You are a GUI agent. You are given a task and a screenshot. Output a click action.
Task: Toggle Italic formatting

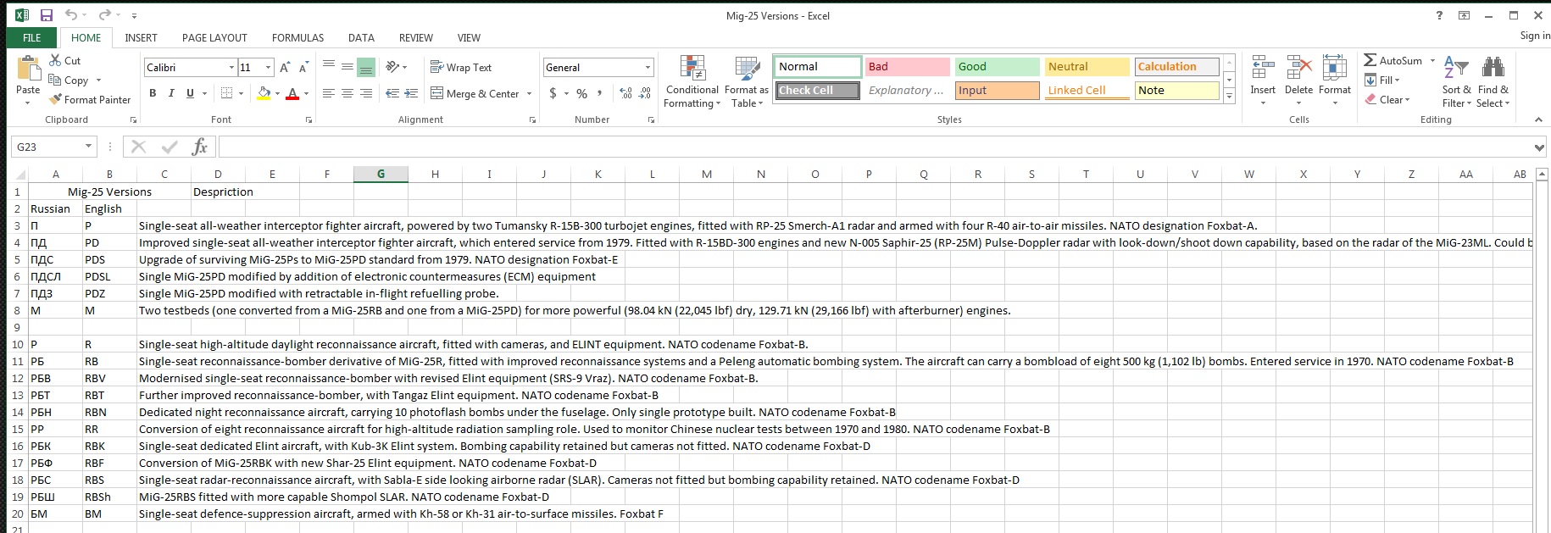click(x=171, y=93)
